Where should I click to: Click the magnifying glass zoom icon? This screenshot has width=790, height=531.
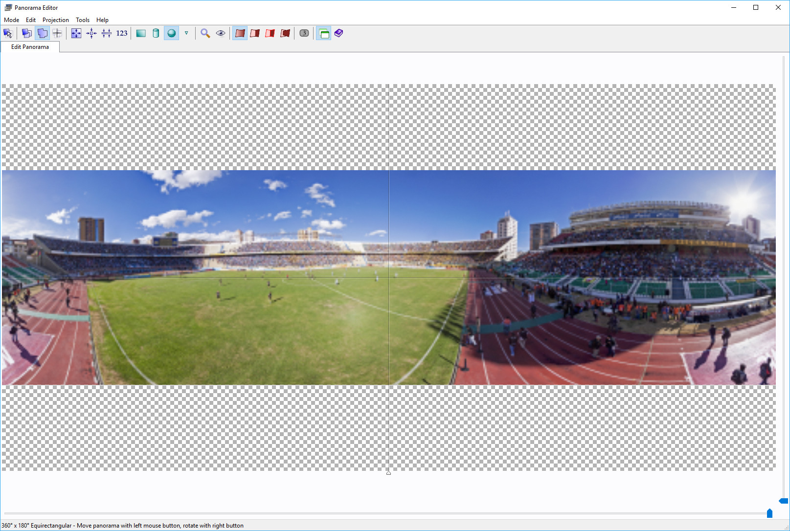pos(205,33)
